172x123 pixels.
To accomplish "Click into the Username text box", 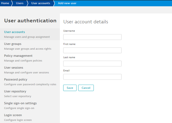I will pos(92,37).
